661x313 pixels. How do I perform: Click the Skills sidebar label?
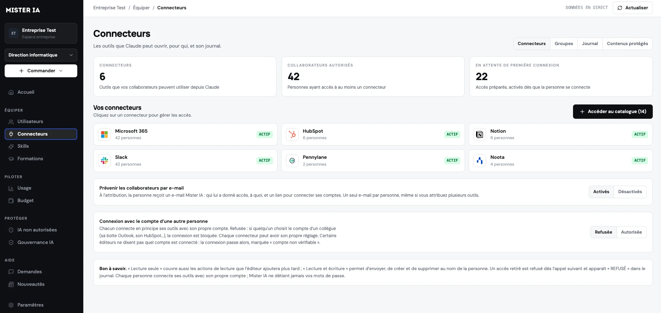pos(23,146)
